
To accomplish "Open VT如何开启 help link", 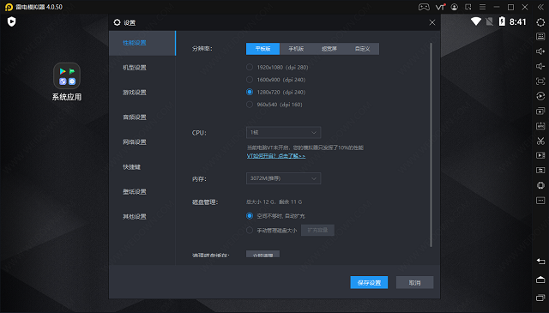I will (276, 156).
